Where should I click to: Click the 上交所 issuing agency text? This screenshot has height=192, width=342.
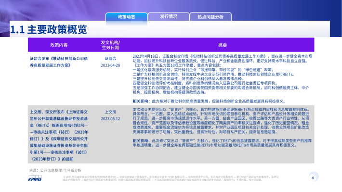[110, 112]
